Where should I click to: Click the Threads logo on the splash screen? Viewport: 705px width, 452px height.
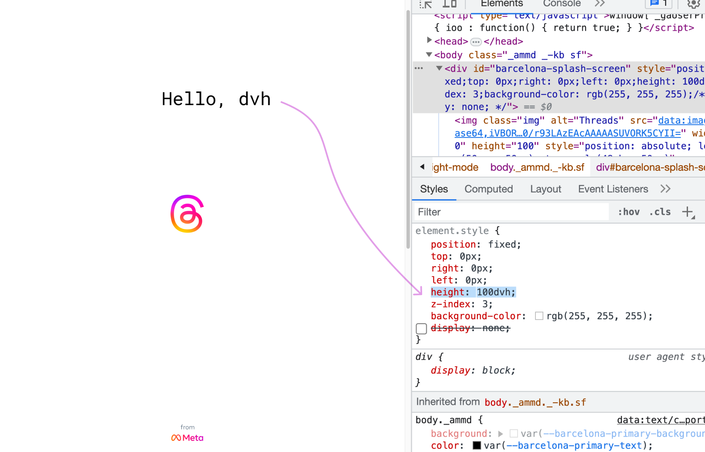(187, 214)
